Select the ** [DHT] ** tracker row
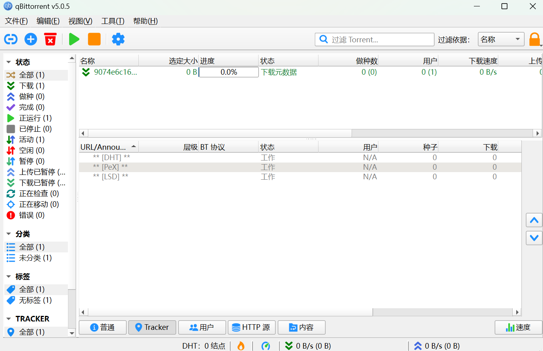Screen dimensions: 543x351 coord(300,158)
